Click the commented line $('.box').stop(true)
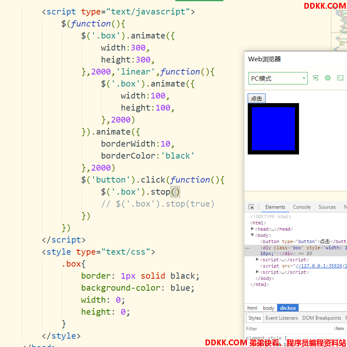 pos(158,204)
